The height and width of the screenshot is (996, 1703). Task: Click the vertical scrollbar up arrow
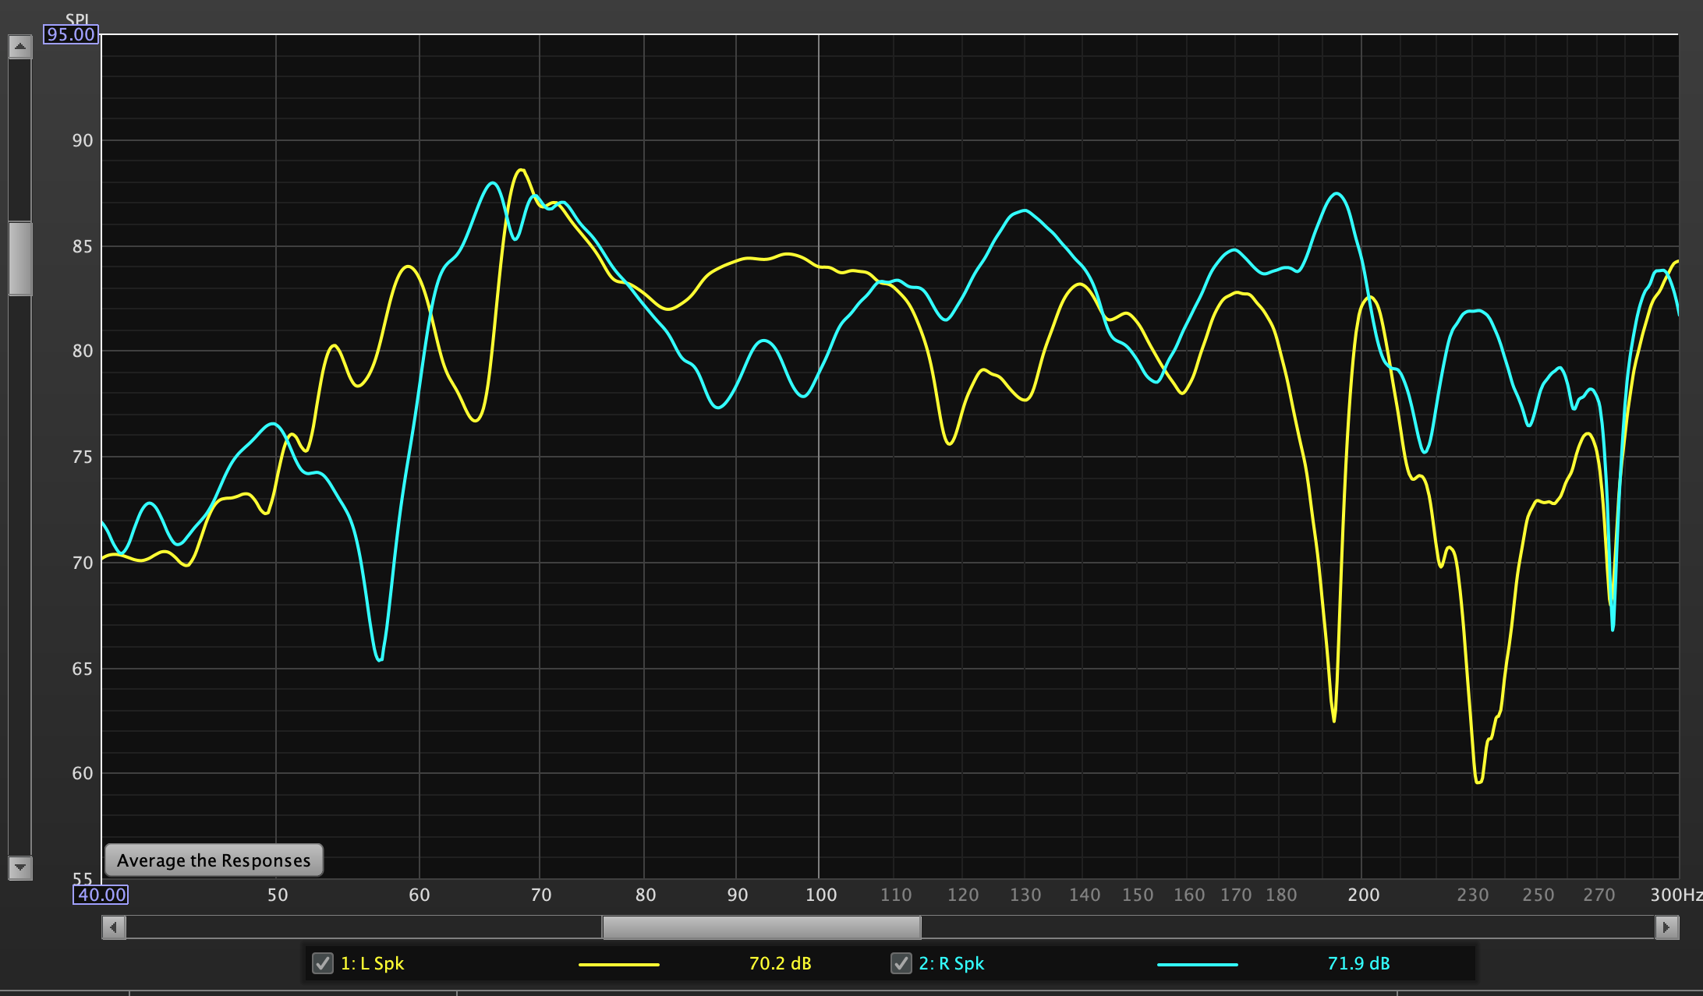pyautogui.click(x=20, y=47)
